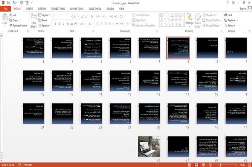
Task: Start slideshow from beginning icon in title bar
Action: coord(27,3)
